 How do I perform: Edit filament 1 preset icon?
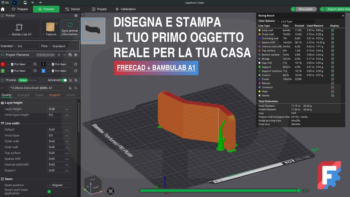[x=35, y=64]
